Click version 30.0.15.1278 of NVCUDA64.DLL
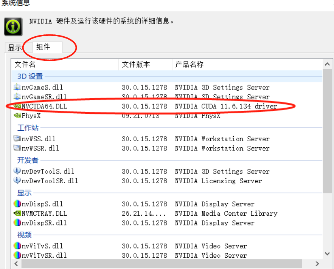Screen dimensions: 334x269 click(144, 106)
